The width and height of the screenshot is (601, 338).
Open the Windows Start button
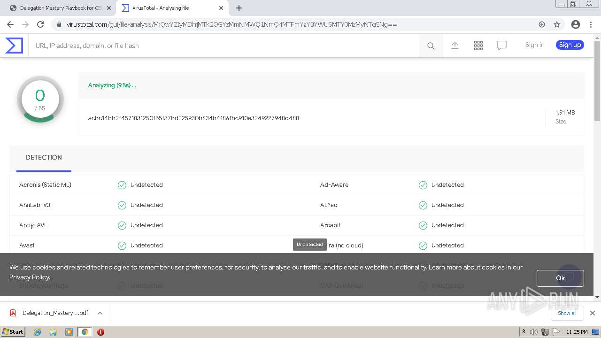point(13,331)
